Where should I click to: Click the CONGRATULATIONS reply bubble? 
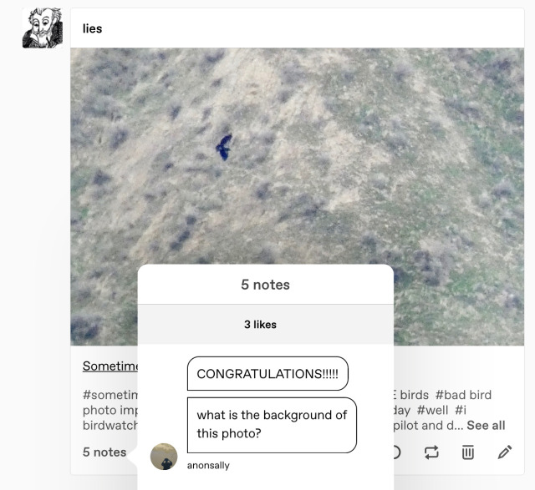tap(267, 373)
